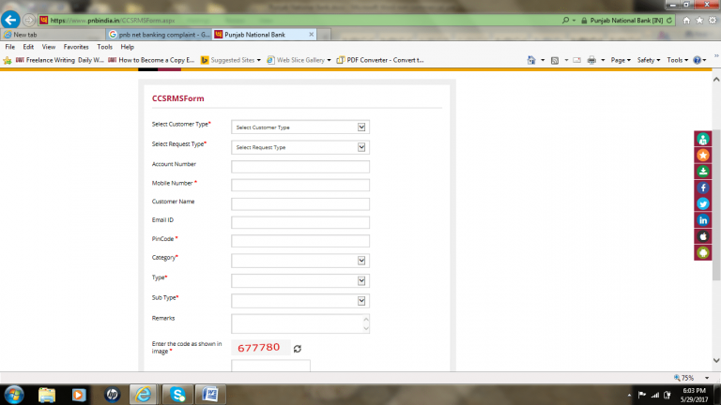Open the Suggested Sites favorites link
The height and width of the screenshot is (405, 721).
click(x=232, y=59)
